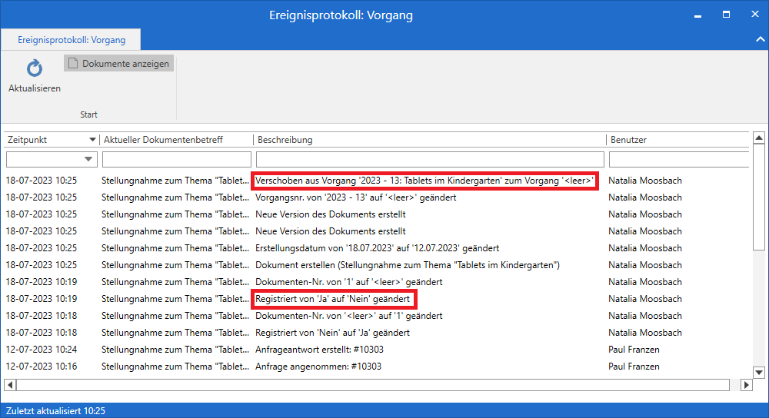Select the Ereignisprotokoll: Vorgang ribbon tab
Viewport: 769px width, 418px height.
click(72, 39)
